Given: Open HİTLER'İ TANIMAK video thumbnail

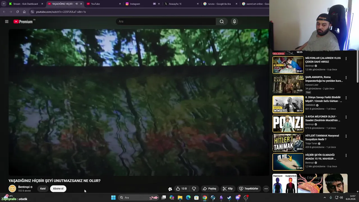Looking at the screenshot, I should tap(288, 143).
